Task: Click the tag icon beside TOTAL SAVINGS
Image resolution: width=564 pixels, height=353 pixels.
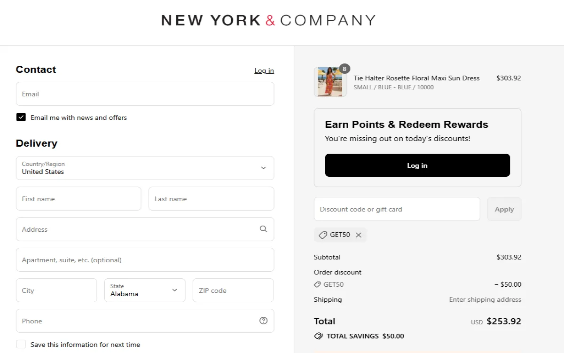Action: click(319, 336)
